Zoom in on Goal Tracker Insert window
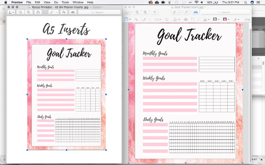Image resolution: width=265 pixels, height=165 pixels. click(145, 12)
